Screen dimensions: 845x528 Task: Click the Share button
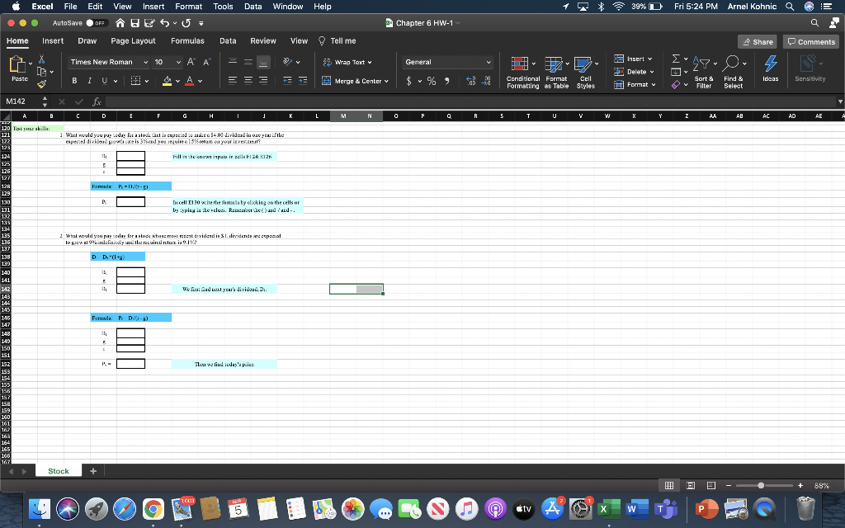(758, 40)
